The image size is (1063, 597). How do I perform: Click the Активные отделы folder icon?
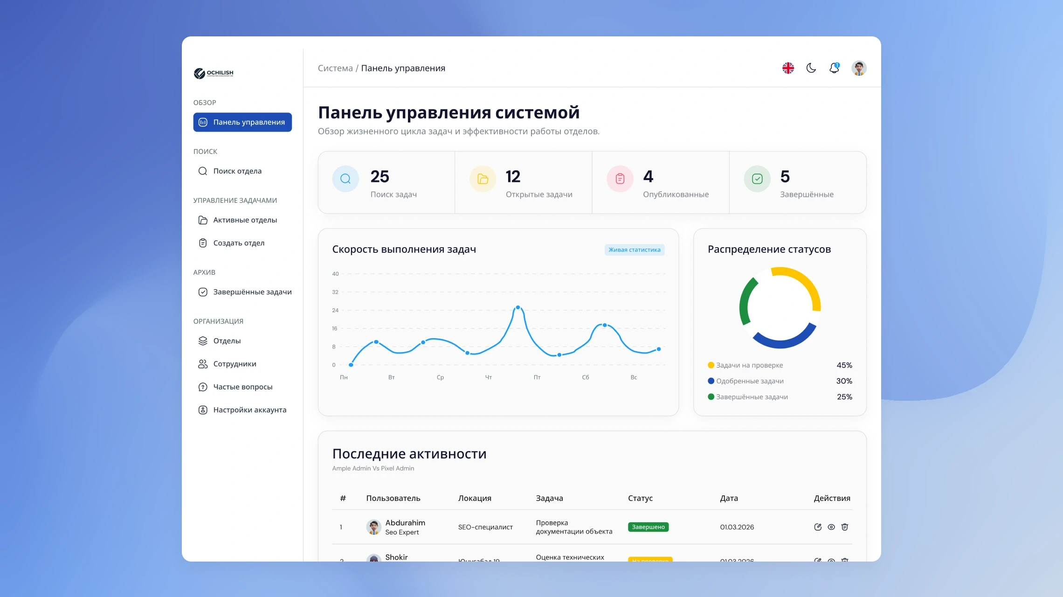coord(203,220)
